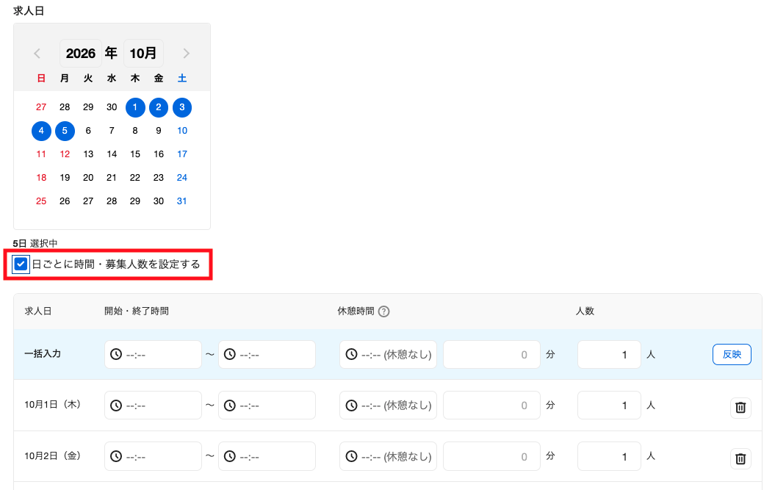Click 人数 field in 一括入力 row

pyautogui.click(x=609, y=355)
